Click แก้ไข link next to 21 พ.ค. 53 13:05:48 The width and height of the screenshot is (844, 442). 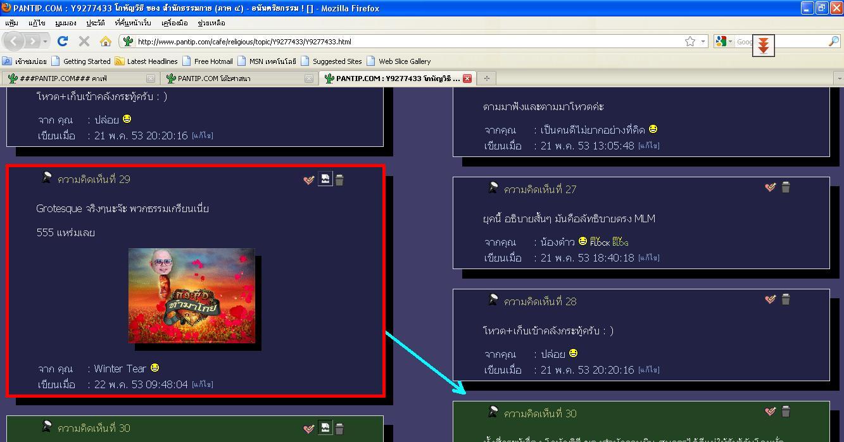649,146
